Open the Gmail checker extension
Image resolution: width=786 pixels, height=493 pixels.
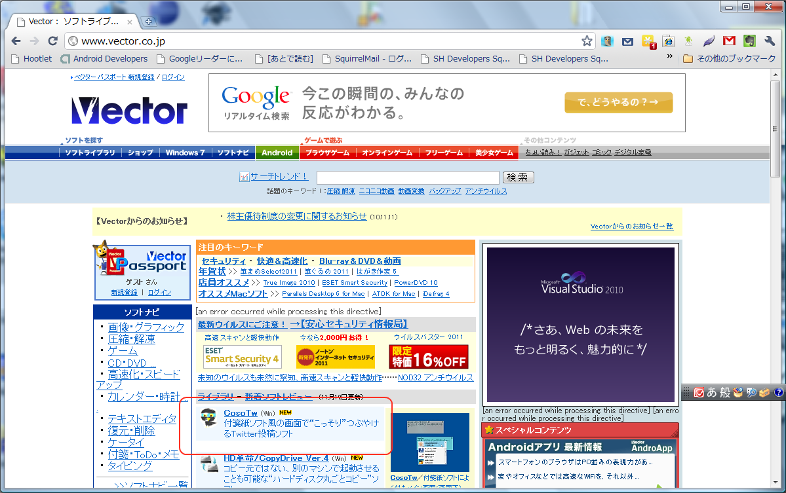click(730, 41)
